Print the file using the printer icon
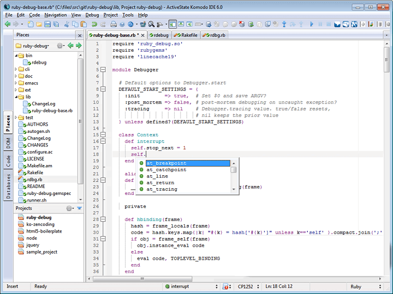Viewport: 393px width, 294px height. pos(114,24)
